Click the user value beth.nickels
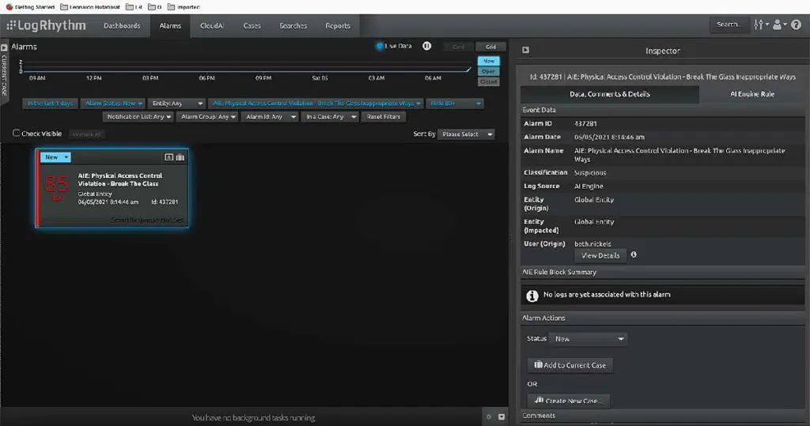 pyautogui.click(x=592, y=243)
